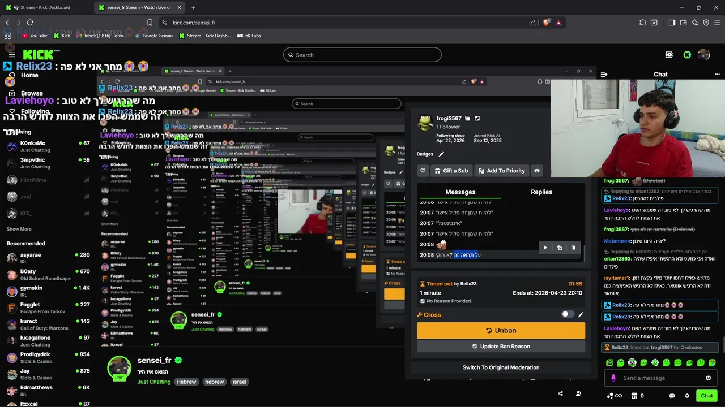The height and width of the screenshot is (407, 725).
Task: Open K0nkaMc in followed channels
Action: (48, 146)
